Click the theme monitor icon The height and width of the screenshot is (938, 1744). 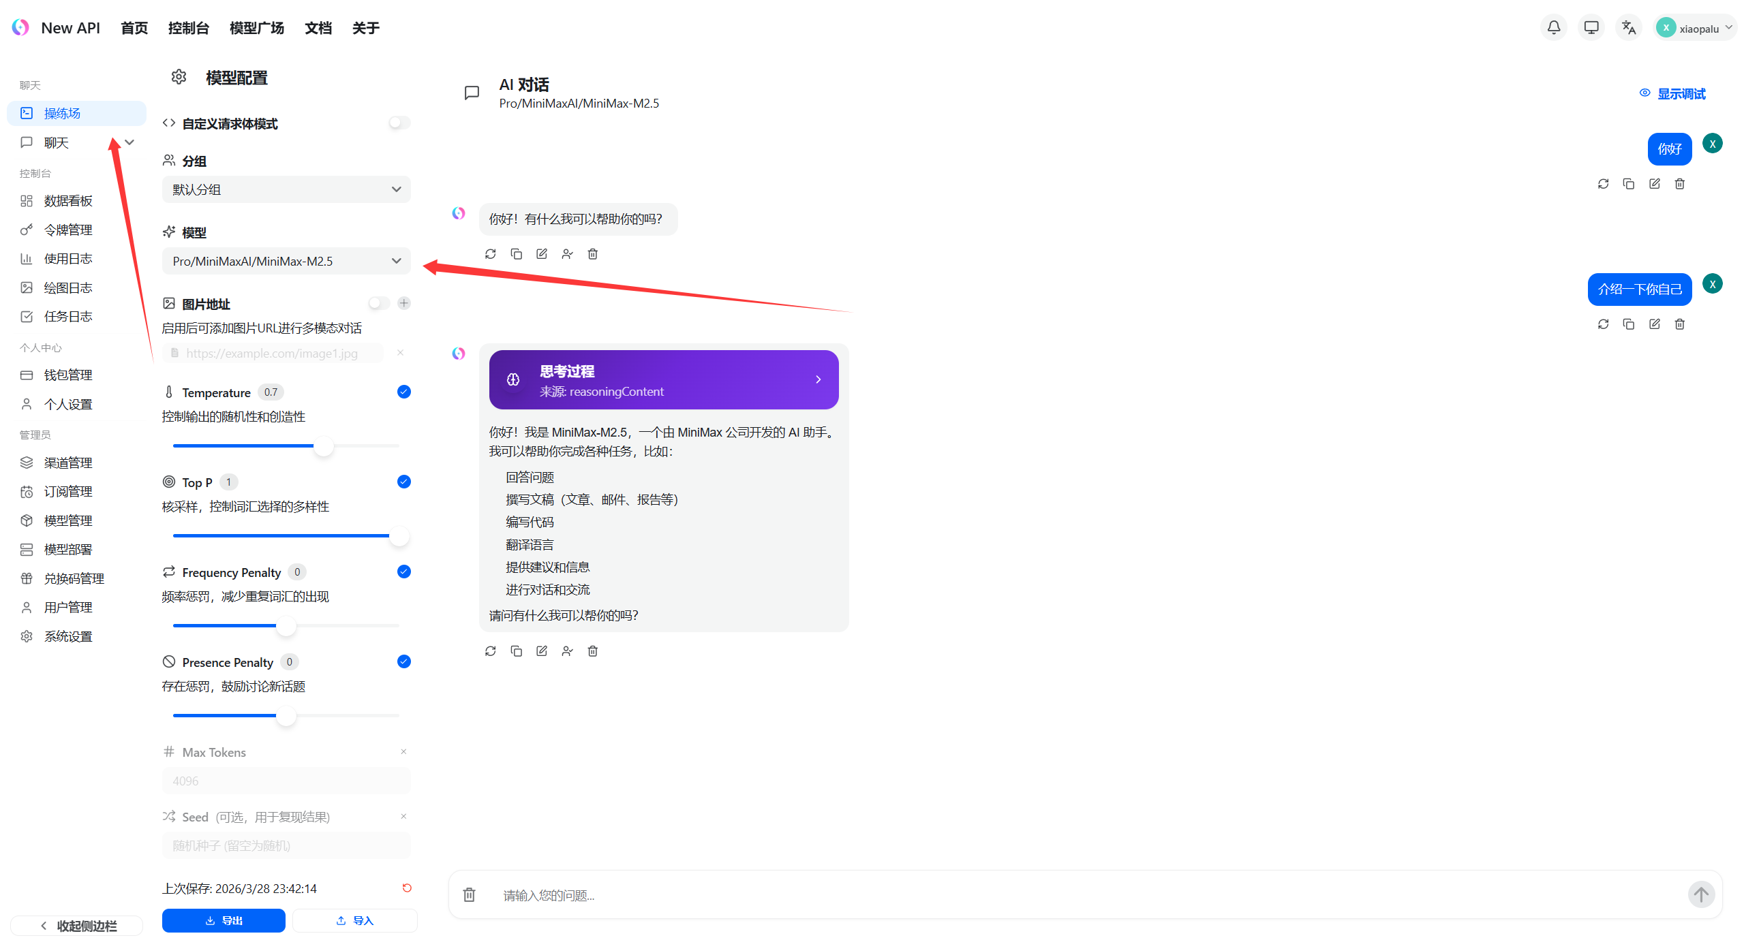(1591, 28)
